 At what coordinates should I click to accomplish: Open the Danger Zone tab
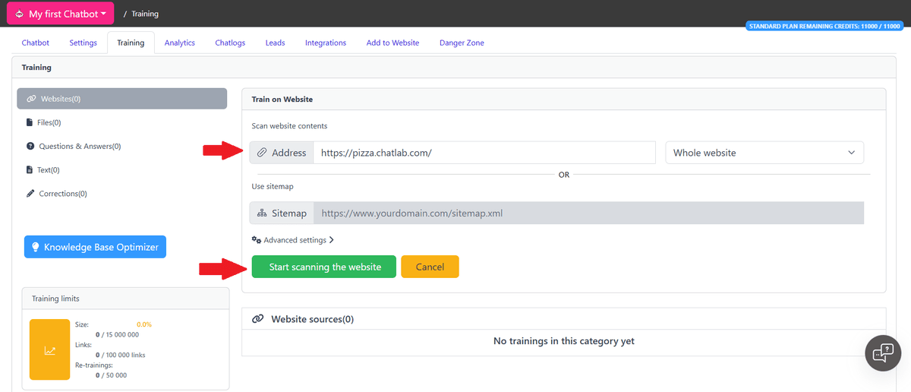point(462,43)
